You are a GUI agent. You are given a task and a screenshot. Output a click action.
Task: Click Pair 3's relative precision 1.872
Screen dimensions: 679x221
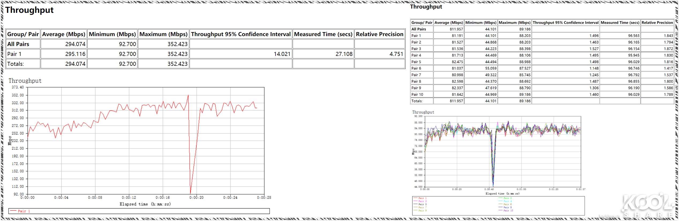(668, 49)
